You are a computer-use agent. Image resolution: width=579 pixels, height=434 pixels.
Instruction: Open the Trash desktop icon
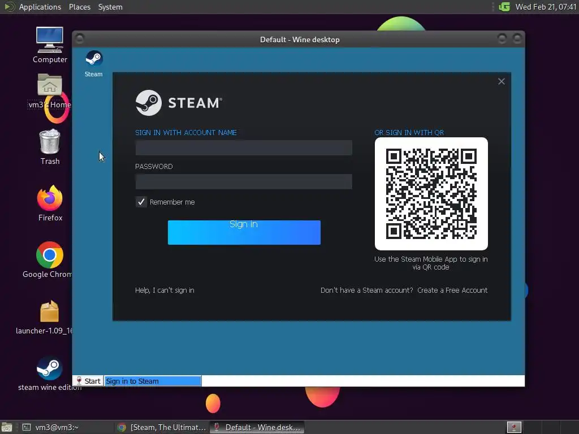[x=50, y=147]
